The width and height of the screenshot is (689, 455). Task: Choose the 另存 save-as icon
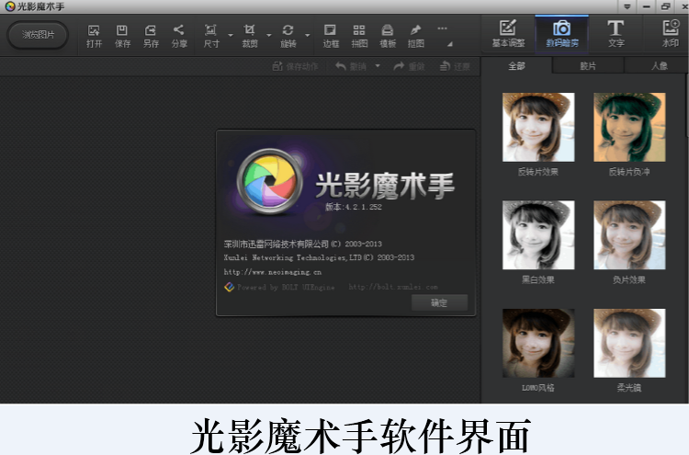point(151,36)
